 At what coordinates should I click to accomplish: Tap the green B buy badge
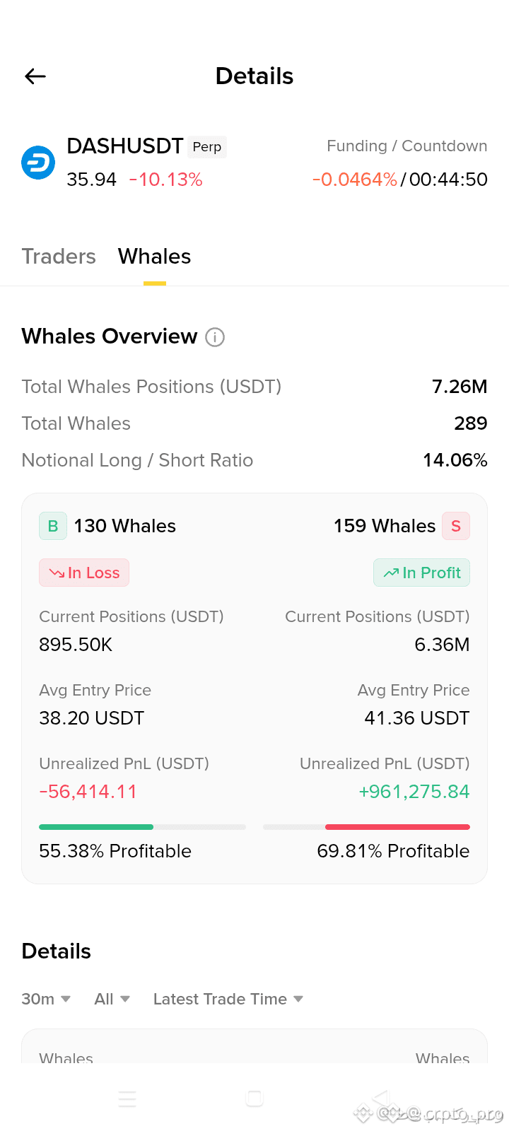coord(53,526)
